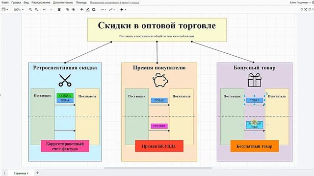Add a new page with plus button

pos(37,173)
